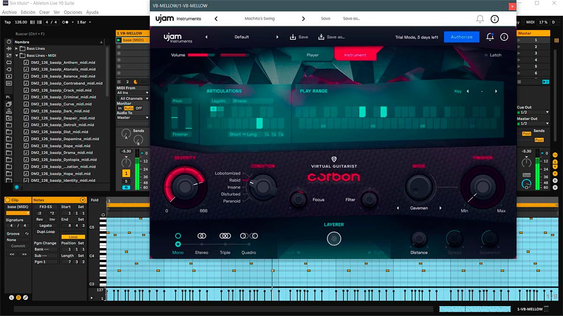Click the Rev button in Notes panel

click(x=39, y=219)
